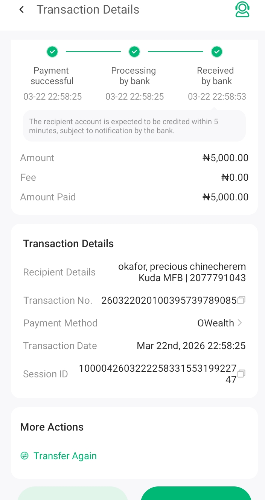Image resolution: width=265 pixels, height=500 pixels.
Task: Tap Payment successful check icon
Action: (52, 52)
